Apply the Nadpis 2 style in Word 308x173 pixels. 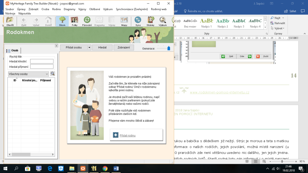pyautogui.click(x=223, y=23)
